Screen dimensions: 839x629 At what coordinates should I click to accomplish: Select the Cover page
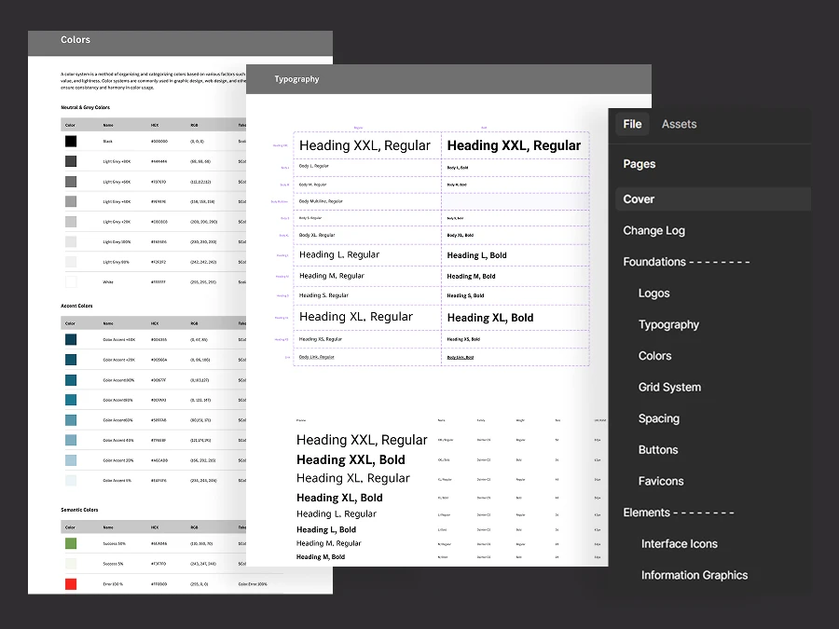point(713,199)
